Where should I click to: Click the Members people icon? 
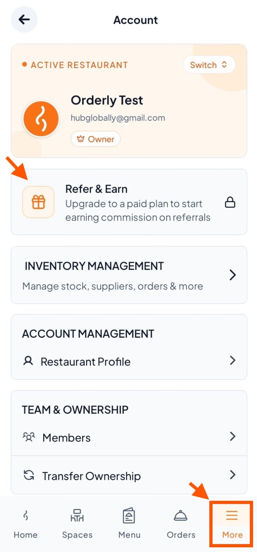(29, 437)
